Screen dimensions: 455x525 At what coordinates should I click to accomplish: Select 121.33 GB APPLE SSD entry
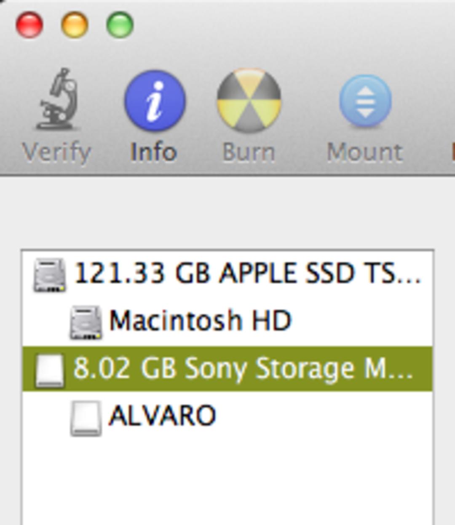pyautogui.click(x=227, y=274)
